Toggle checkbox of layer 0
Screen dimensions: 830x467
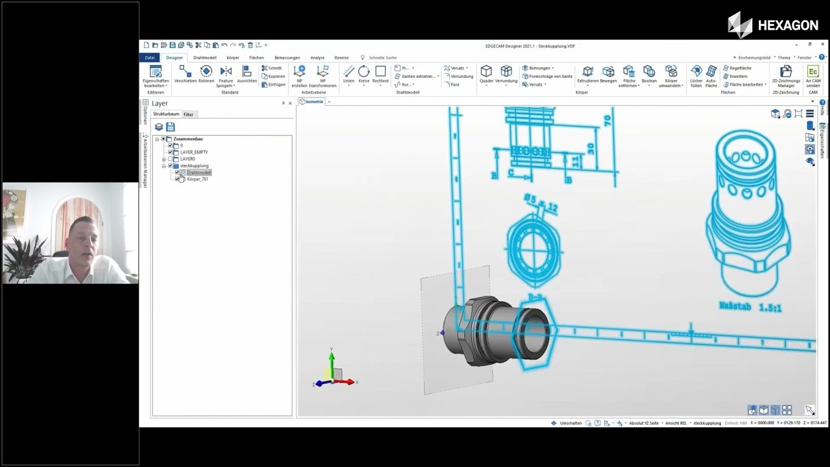[170, 145]
